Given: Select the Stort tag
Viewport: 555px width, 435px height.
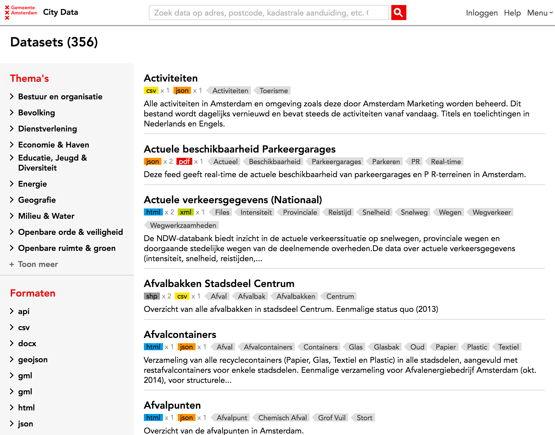Looking at the screenshot, I should pos(363,418).
